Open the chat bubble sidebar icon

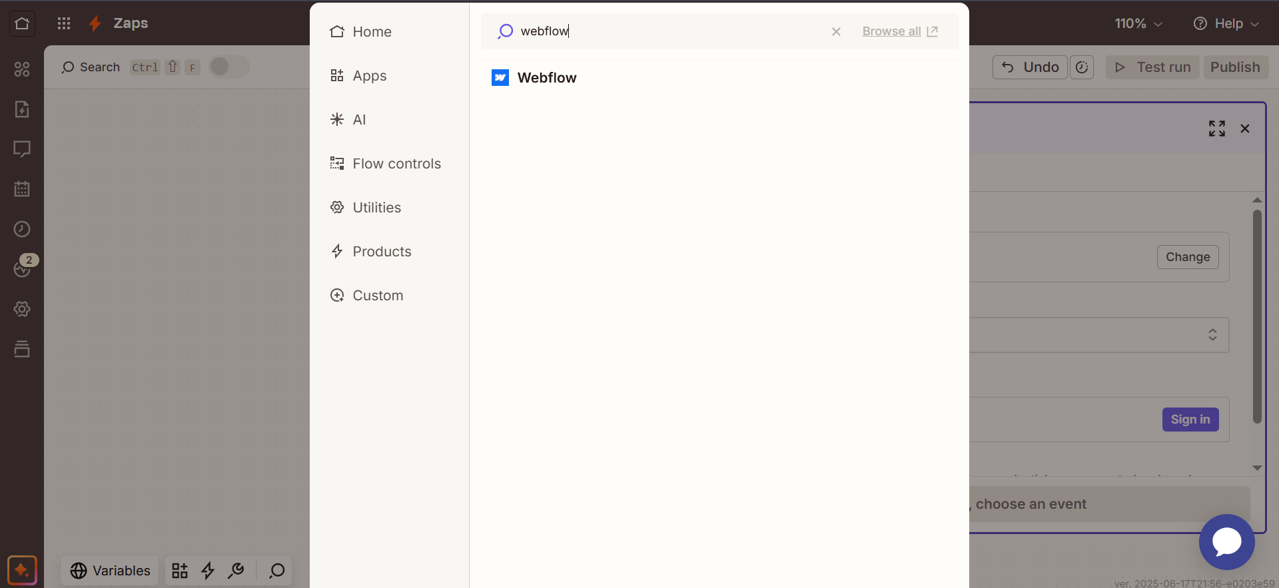22,149
